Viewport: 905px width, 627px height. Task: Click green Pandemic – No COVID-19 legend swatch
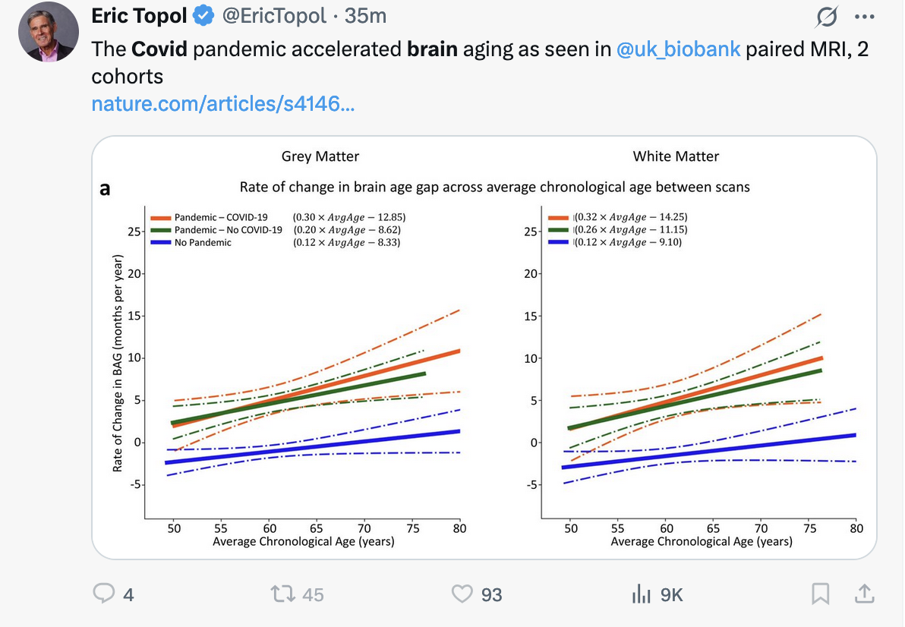[160, 230]
